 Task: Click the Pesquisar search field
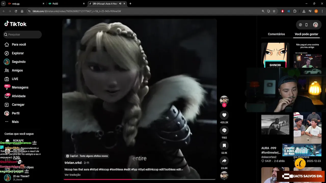(22, 35)
